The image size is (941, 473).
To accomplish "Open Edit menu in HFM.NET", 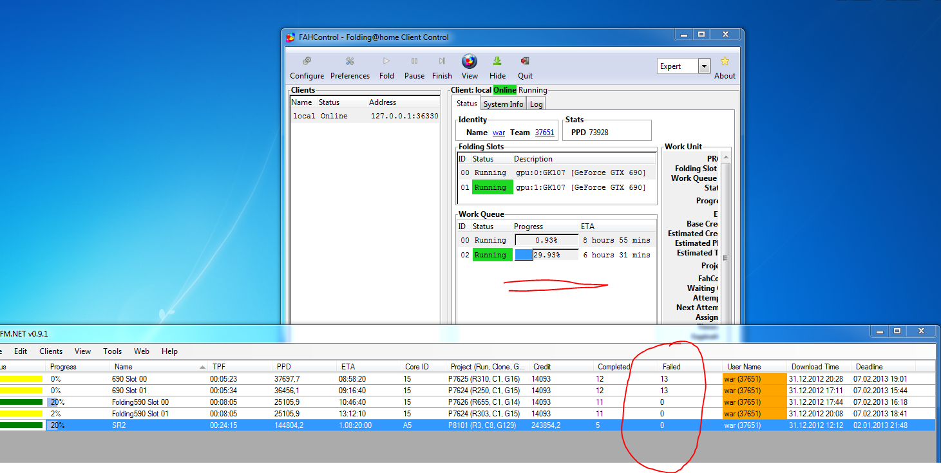I will click(x=21, y=351).
